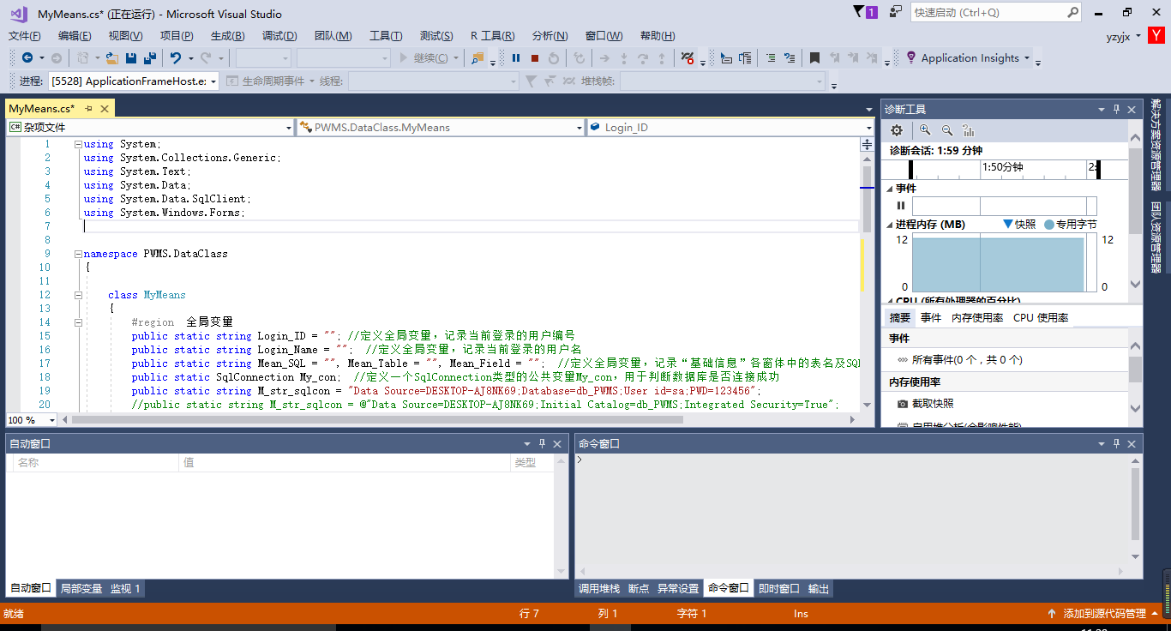Toggle auto-hide pin on Command window
The image size is (1171, 631).
1116,443
